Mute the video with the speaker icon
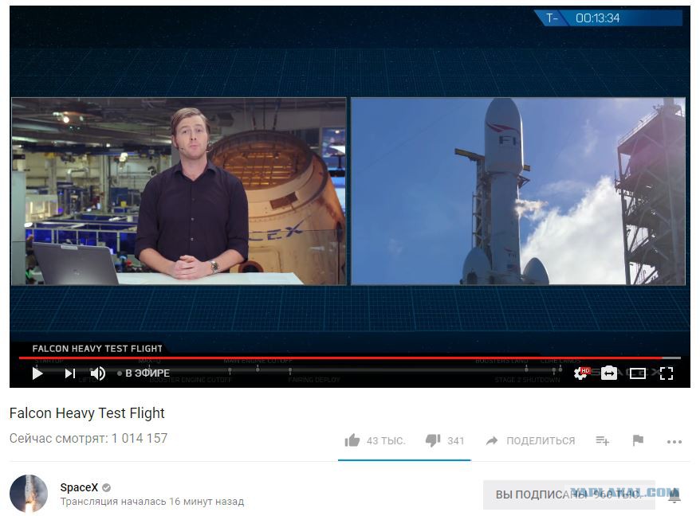Image resolution: width=700 pixels, height=516 pixels. pos(98,373)
